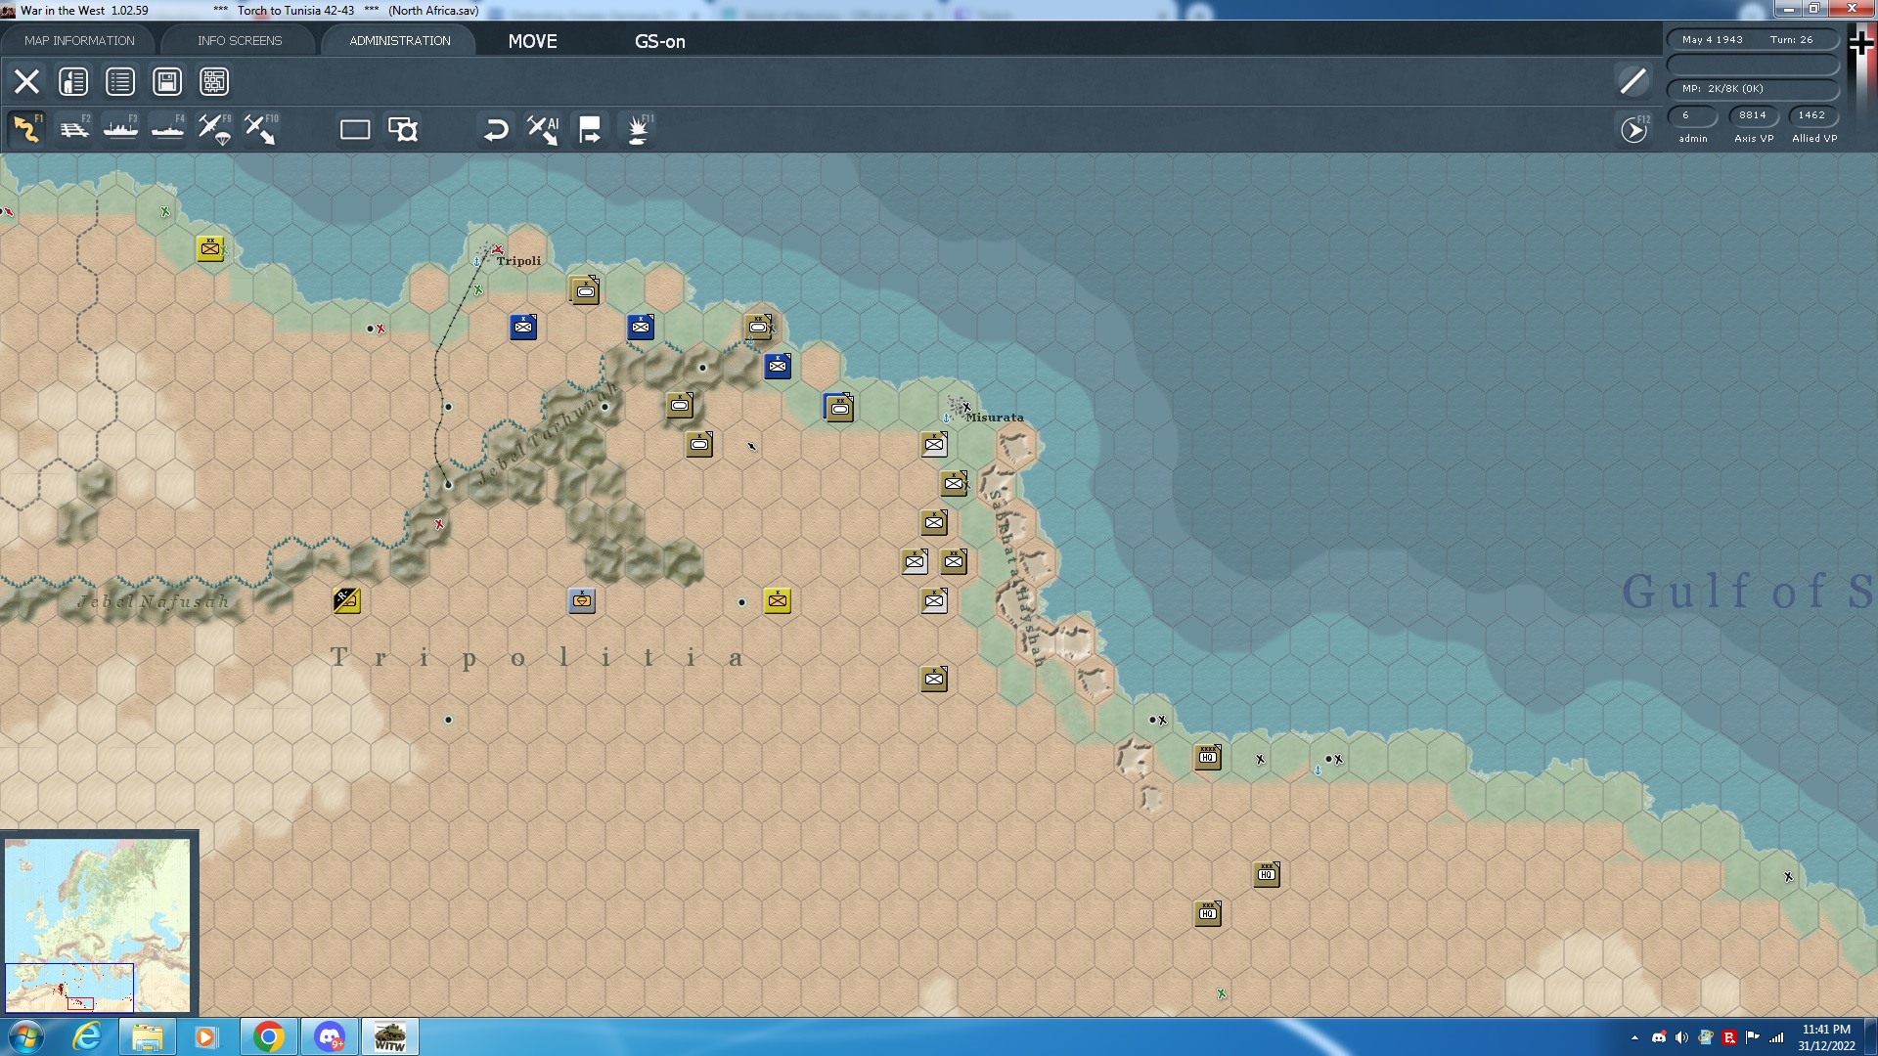Open the MAP INFORMATION tab
Viewport: 1878px width, 1056px height.
79,40
